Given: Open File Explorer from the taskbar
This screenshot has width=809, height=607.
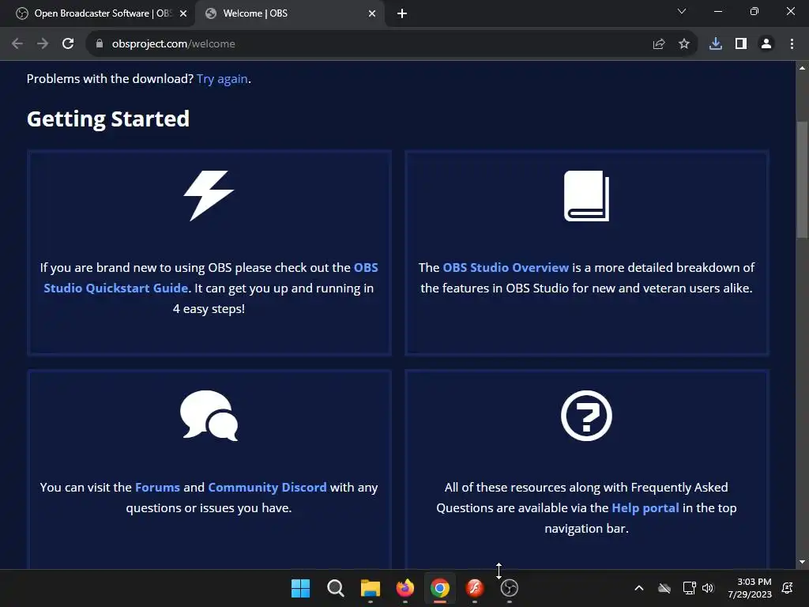Looking at the screenshot, I should coord(371,588).
